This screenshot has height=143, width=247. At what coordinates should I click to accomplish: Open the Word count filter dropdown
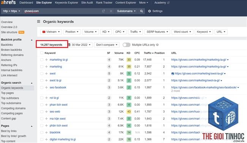click(x=182, y=32)
